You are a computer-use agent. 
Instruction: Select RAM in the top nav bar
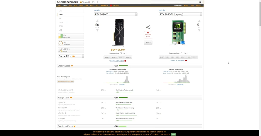click(x=81, y=5)
